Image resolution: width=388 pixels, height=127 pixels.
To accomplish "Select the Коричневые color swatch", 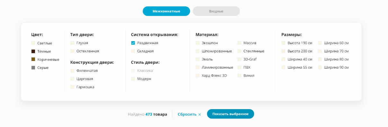I will (x=33, y=59).
